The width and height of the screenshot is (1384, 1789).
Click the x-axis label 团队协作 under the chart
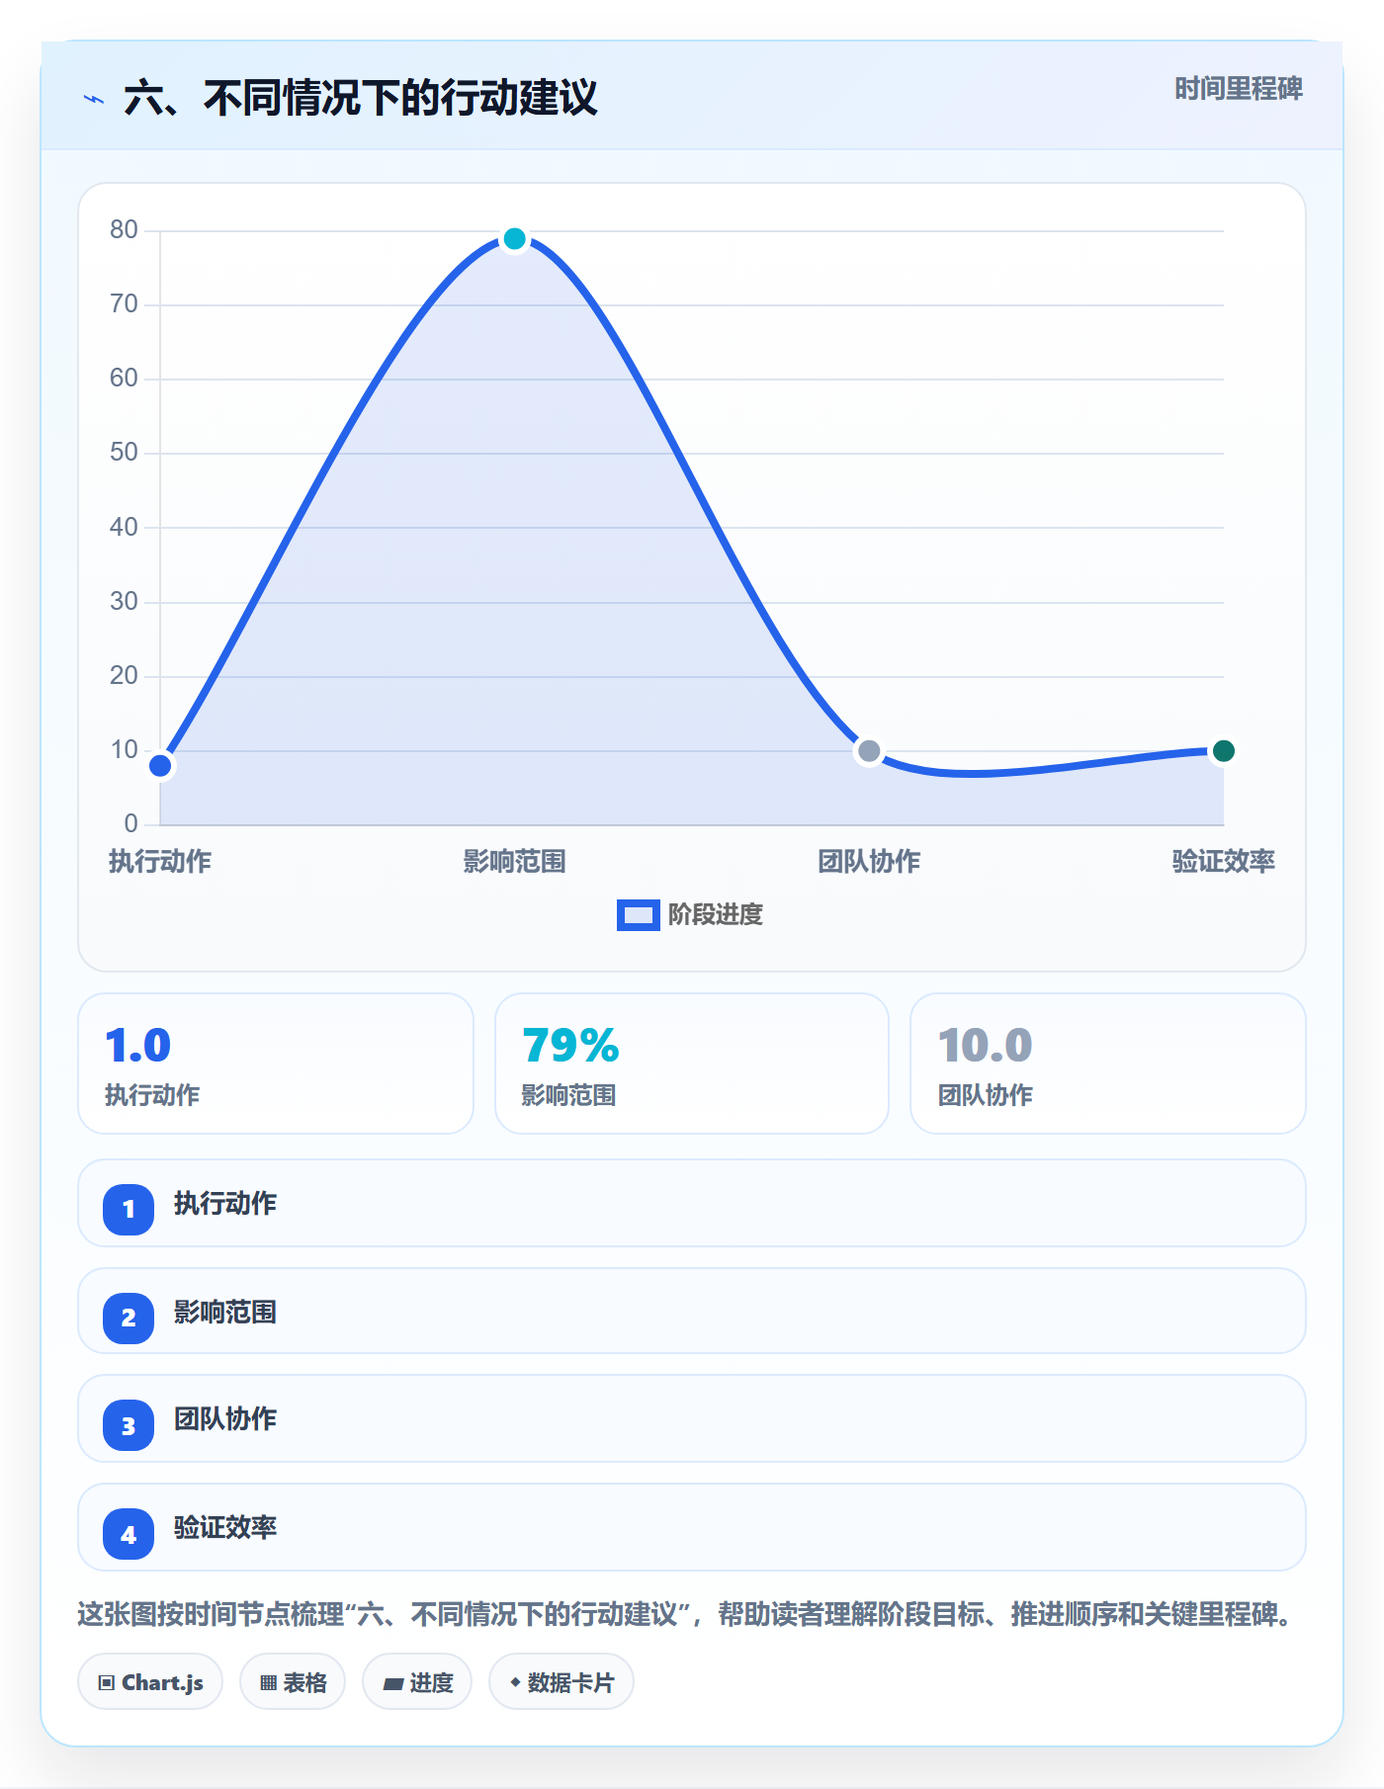(869, 862)
